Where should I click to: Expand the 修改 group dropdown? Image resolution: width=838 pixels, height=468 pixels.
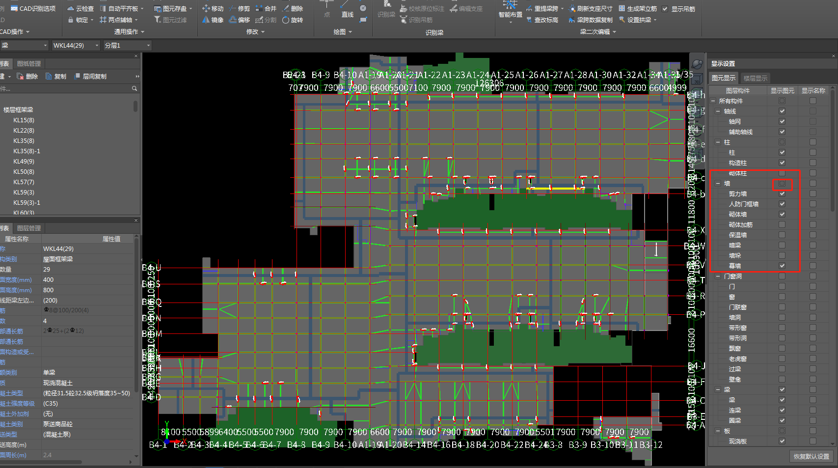[255, 31]
